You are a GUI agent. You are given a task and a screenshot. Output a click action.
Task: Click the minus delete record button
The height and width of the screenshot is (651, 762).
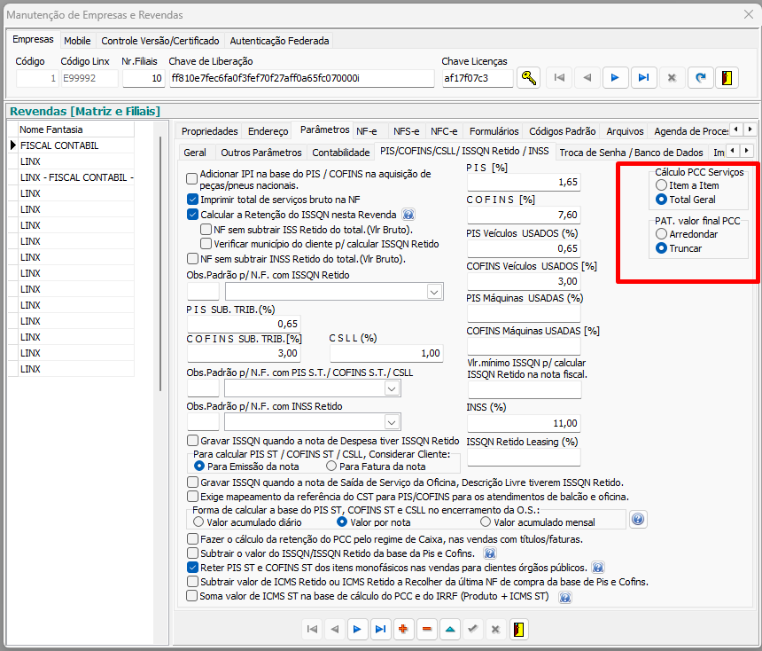(426, 629)
